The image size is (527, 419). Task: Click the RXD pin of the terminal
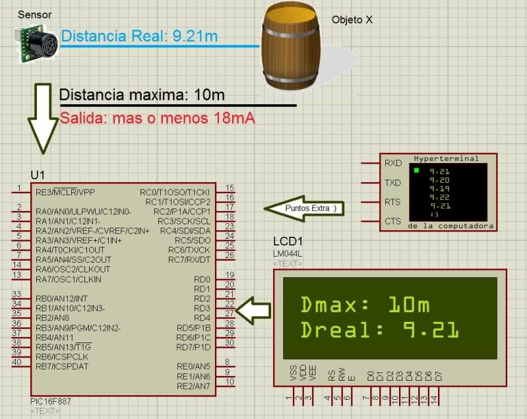pos(393,163)
